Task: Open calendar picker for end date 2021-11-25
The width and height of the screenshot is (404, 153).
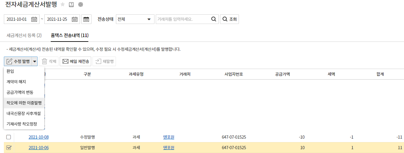Action: [x=75, y=19]
